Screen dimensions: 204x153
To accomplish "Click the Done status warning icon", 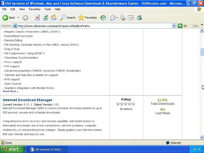I will point(3,143).
